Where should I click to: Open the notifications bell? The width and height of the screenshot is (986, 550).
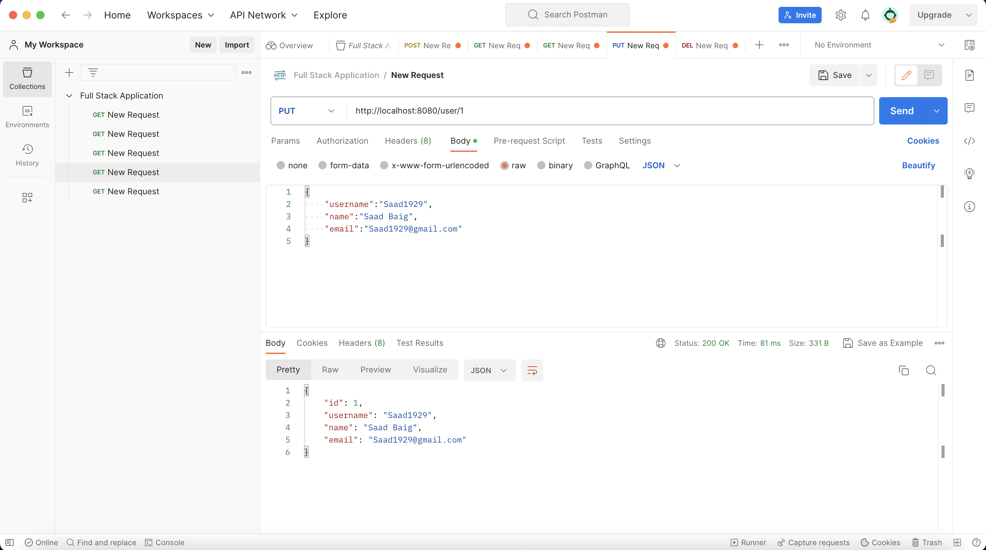[x=865, y=15]
